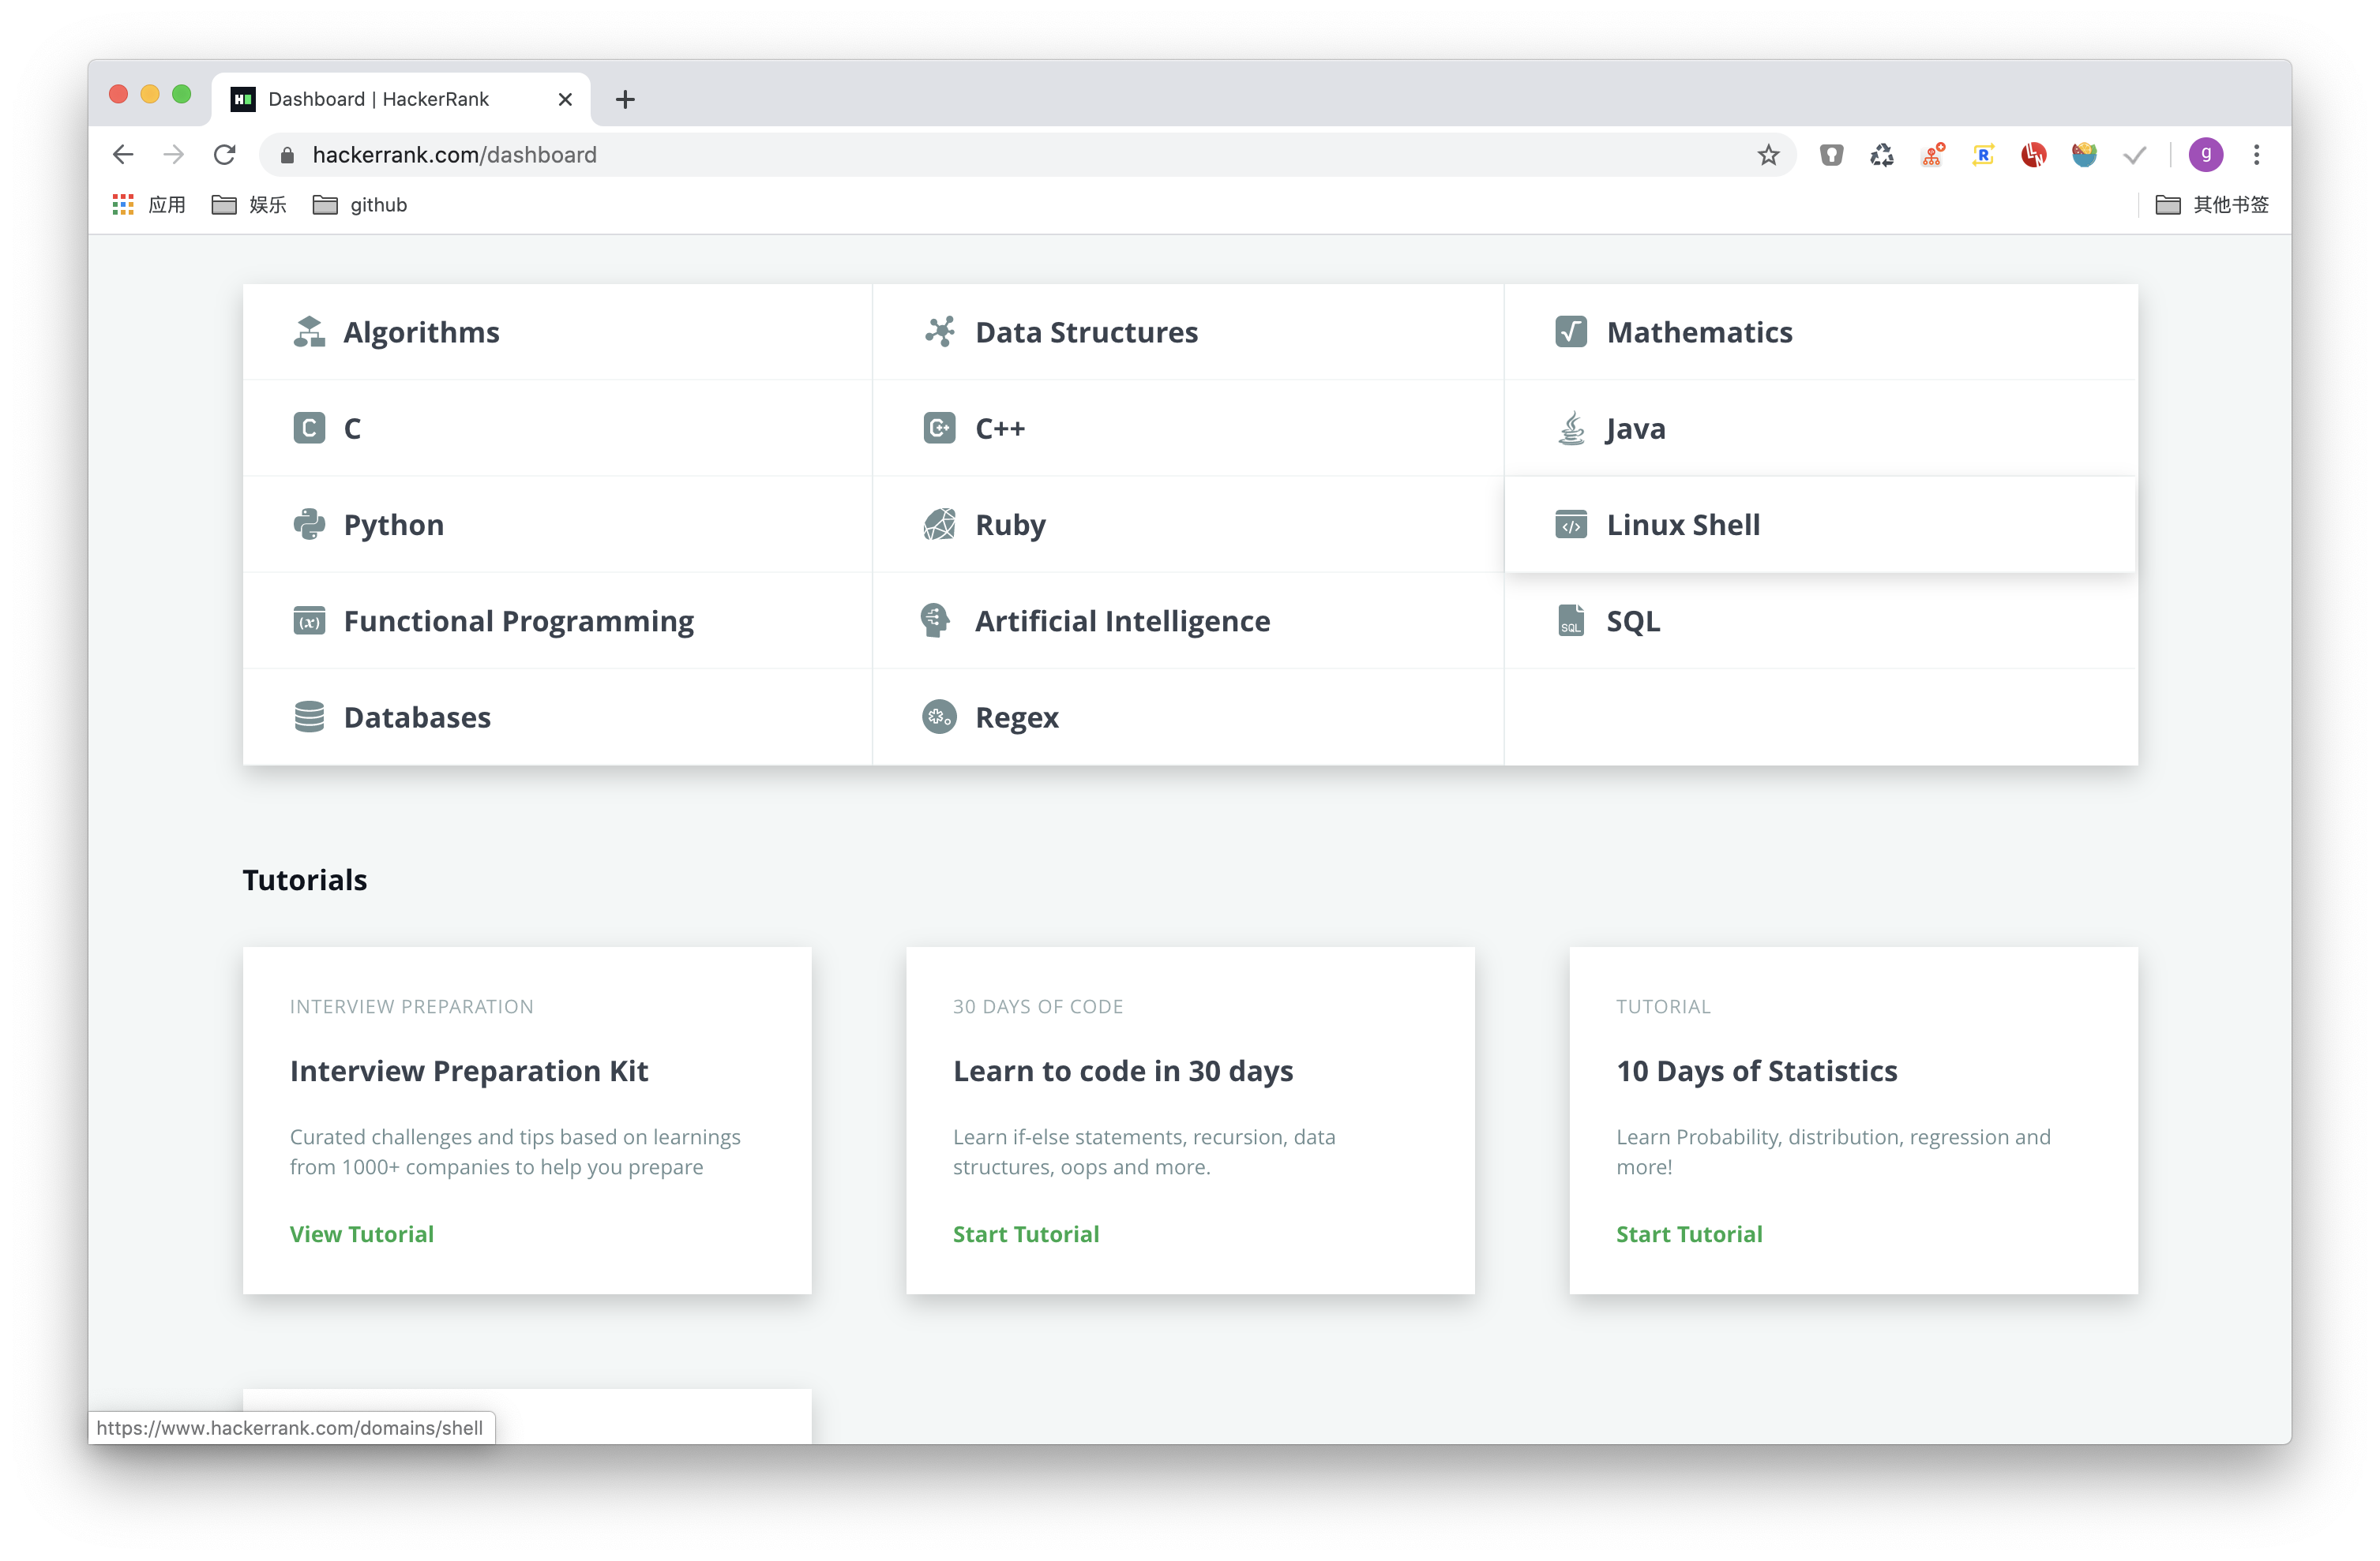Click Start Tutorial for 30 days code
Screen dimensions: 2380x1561
tap(1026, 1233)
